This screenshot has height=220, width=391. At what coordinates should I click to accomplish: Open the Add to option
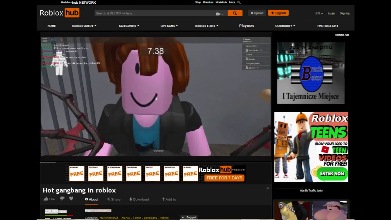click(169, 199)
